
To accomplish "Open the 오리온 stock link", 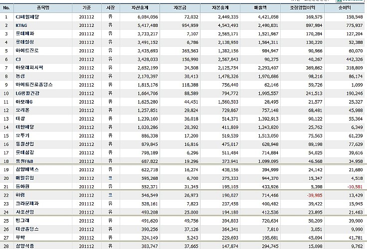I will (x=22, y=110).
